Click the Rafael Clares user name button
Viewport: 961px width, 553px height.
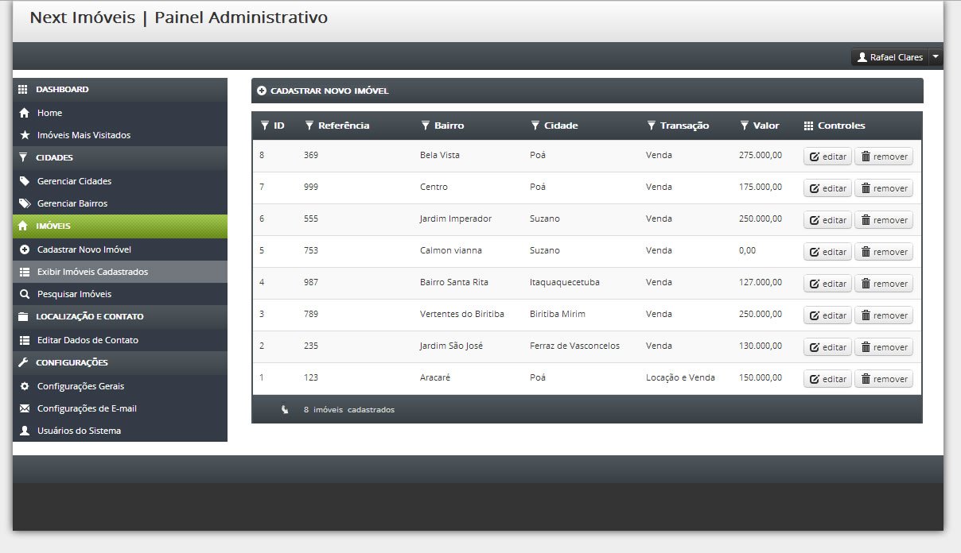[889, 57]
